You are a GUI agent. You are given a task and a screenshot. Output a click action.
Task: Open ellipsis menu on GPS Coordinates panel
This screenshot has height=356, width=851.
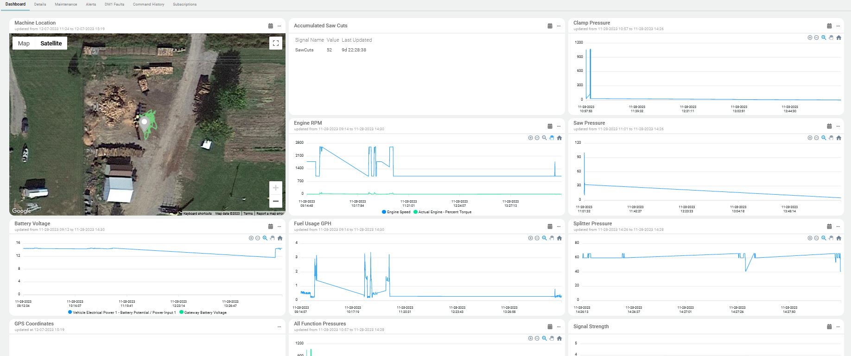pos(279,327)
